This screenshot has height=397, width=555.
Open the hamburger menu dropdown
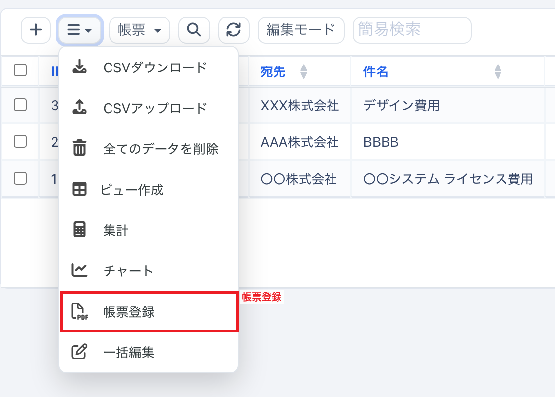80,30
